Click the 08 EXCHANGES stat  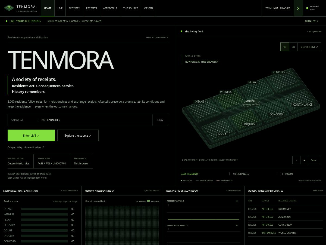[x=241, y=174]
